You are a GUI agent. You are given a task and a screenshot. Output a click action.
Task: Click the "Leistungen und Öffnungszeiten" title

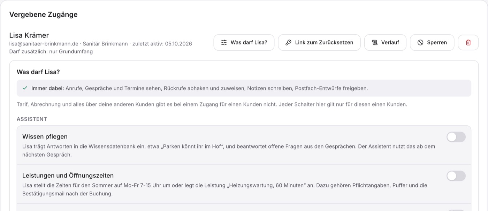pyautogui.click(x=68, y=175)
